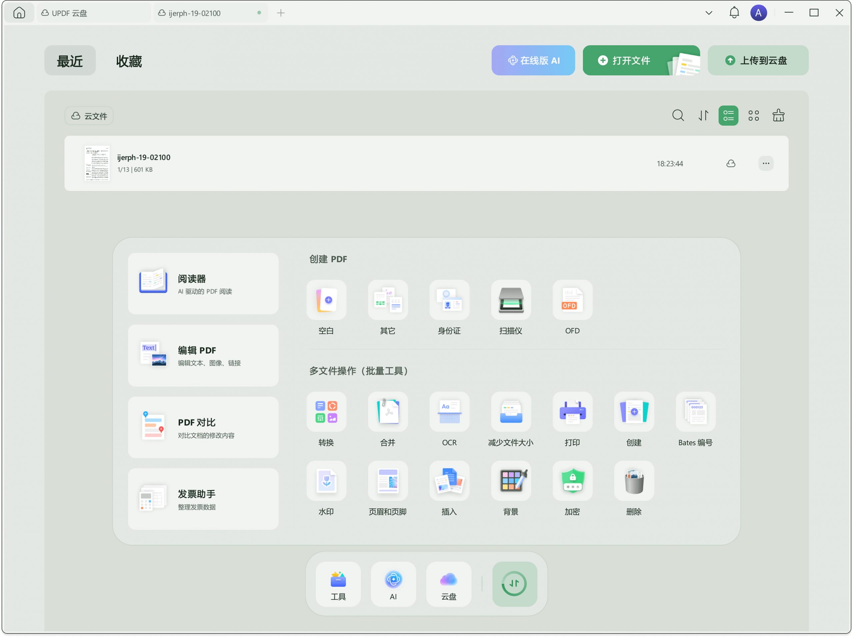Switch to the ijerph-19-02100 document tab
Image resolution: width=853 pixels, height=637 pixels.
195,13
